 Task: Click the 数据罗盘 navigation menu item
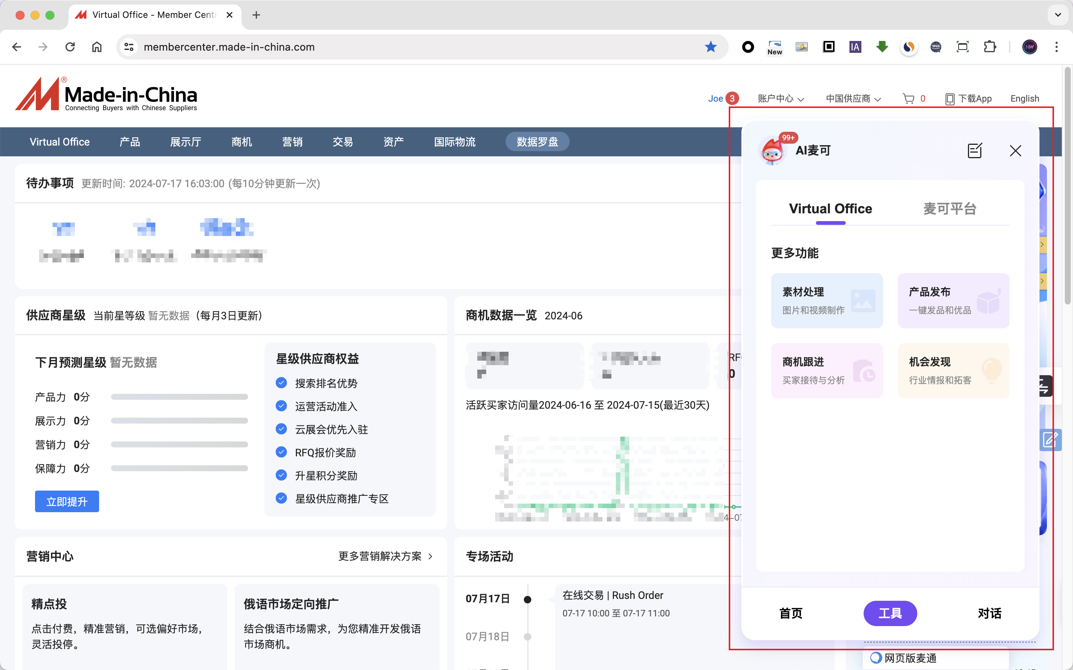click(538, 141)
